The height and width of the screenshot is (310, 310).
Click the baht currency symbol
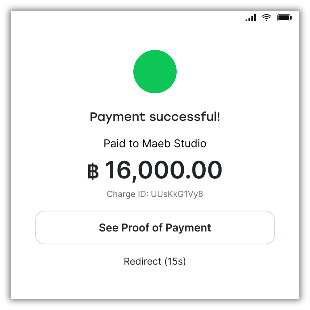[x=93, y=171]
